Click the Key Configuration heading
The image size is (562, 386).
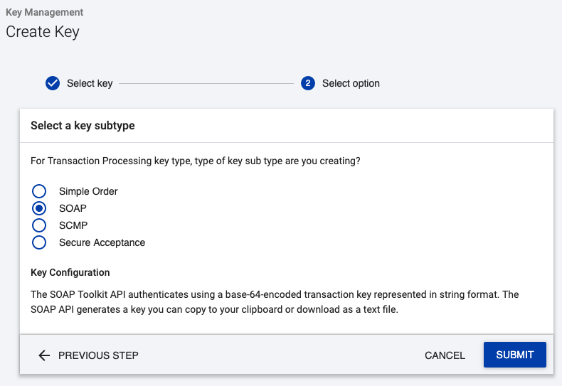pos(70,272)
